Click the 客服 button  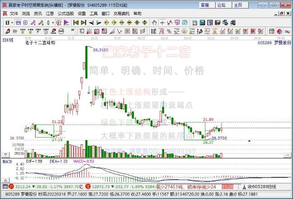tap(207, 5)
